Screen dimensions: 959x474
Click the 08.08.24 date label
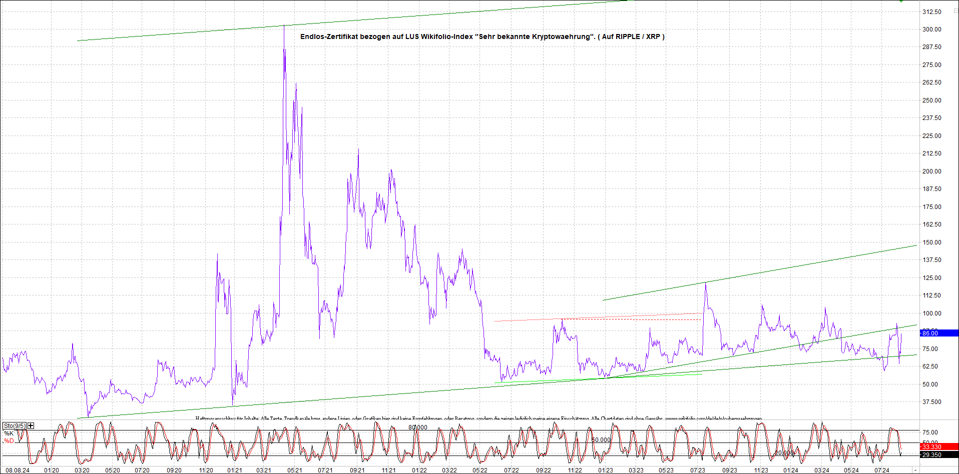(x=17, y=470)
